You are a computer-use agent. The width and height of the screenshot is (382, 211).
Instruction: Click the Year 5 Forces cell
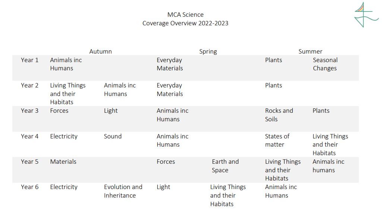point(166,162)
